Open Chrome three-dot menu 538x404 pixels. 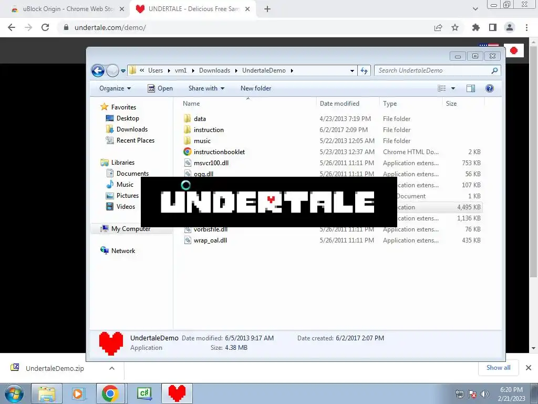pyautogui.click(x=526, y=27)
